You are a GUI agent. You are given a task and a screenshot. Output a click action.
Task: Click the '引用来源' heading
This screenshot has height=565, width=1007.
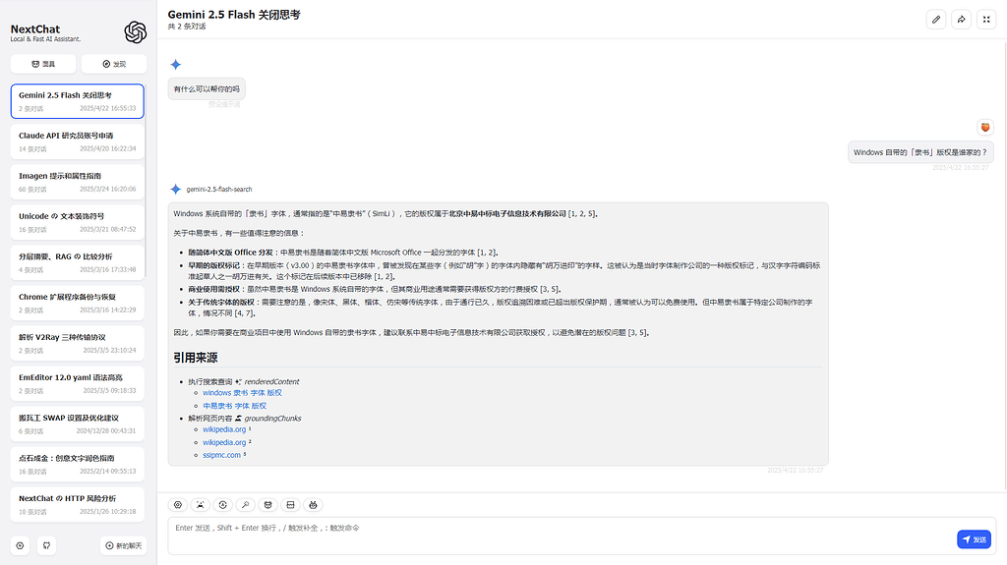pyautogui.click(x=196, y=358)
